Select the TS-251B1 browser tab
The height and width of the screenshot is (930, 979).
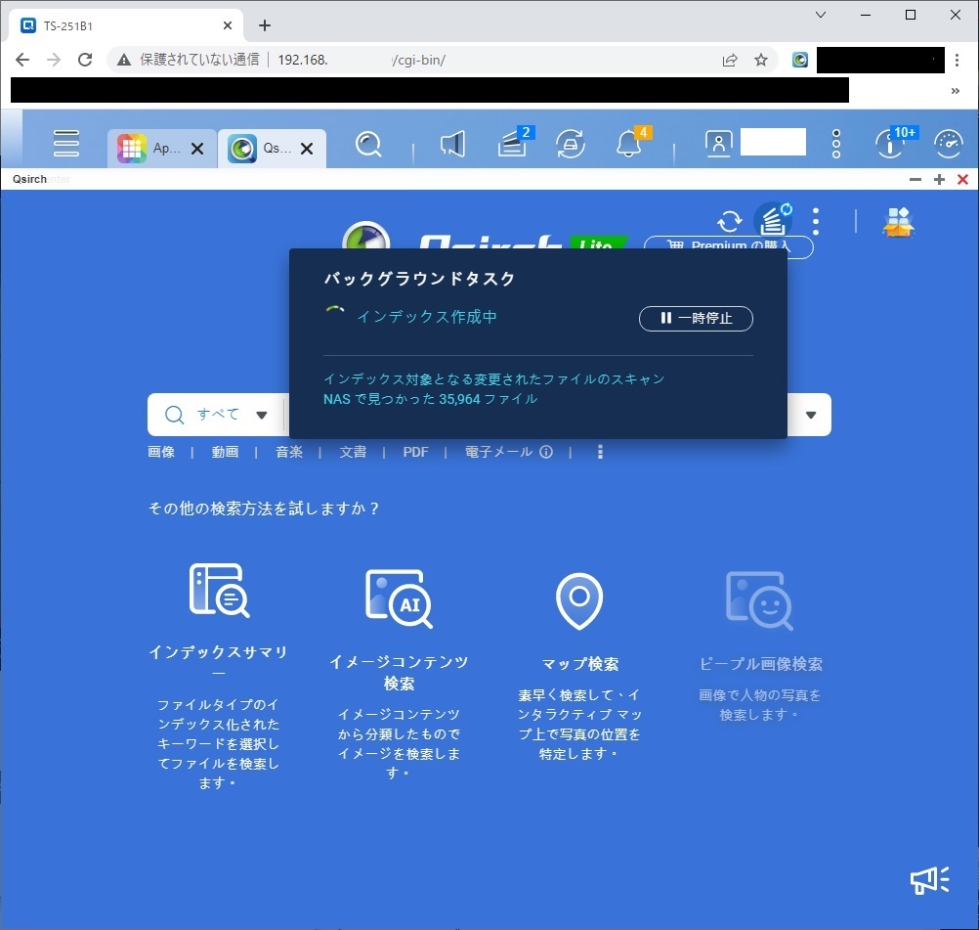point(127,25)
